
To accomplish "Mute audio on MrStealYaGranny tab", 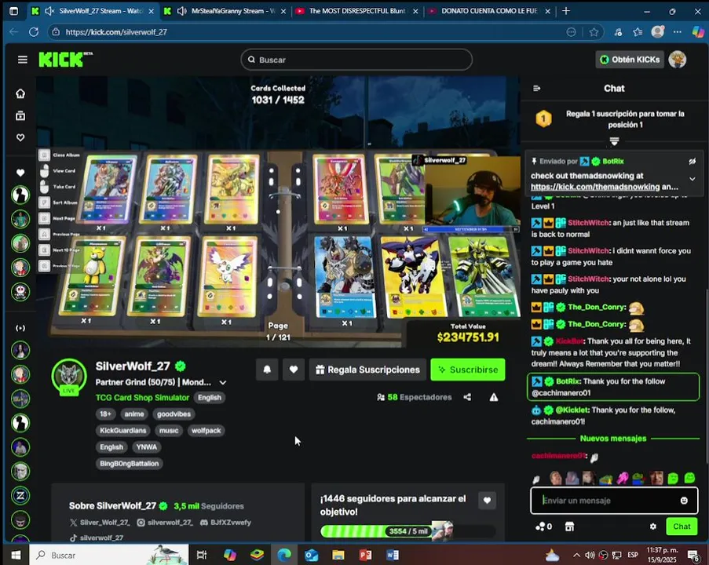I will [182, 11].
